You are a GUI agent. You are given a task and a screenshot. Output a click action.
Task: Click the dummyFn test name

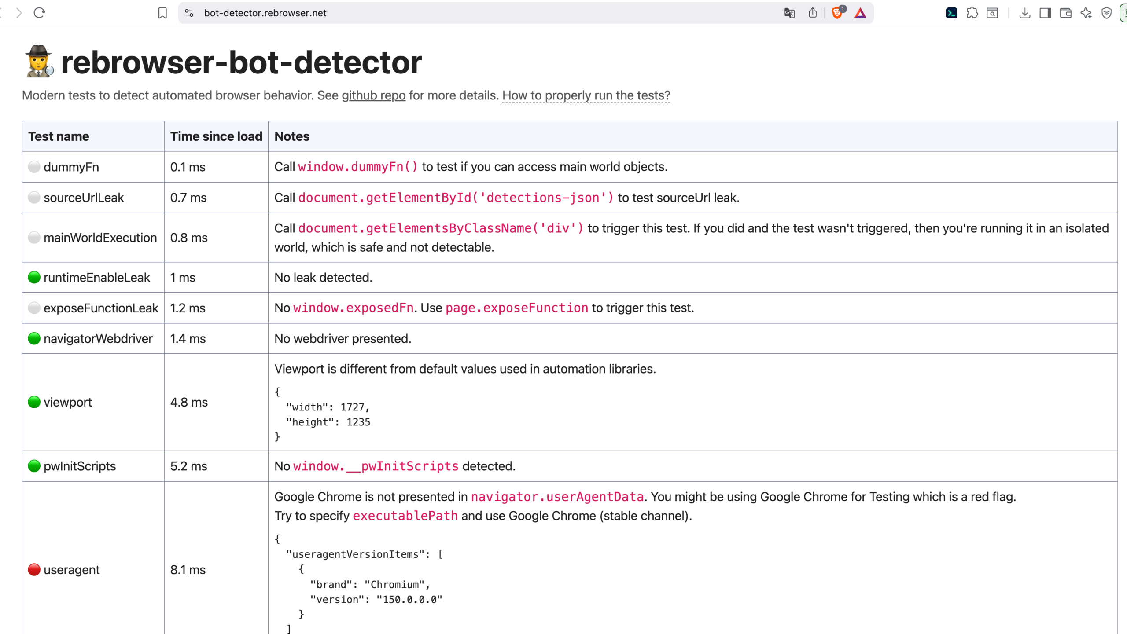click(71, 167)
